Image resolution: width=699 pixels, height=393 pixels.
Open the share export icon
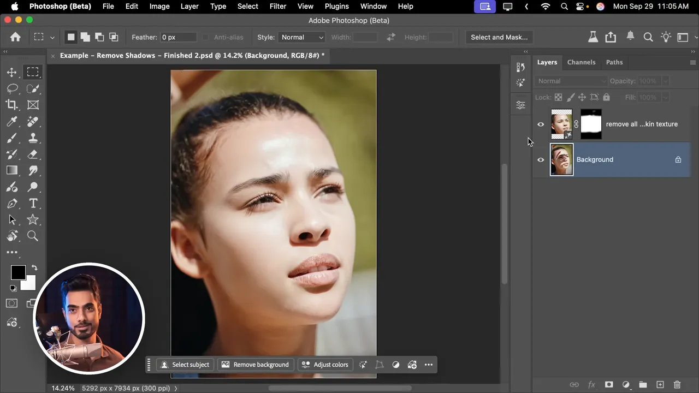[x=611, y=37]
